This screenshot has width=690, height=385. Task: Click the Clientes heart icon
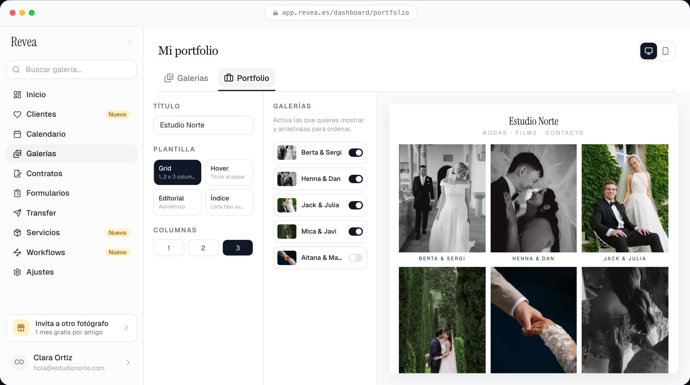point(17,114)
